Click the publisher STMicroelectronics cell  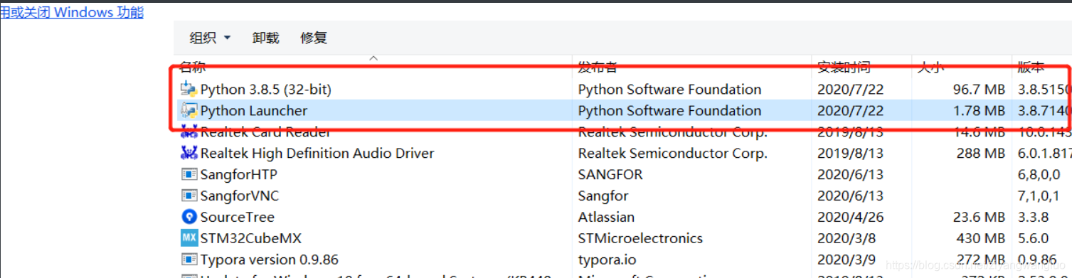[x=640, y=238]
